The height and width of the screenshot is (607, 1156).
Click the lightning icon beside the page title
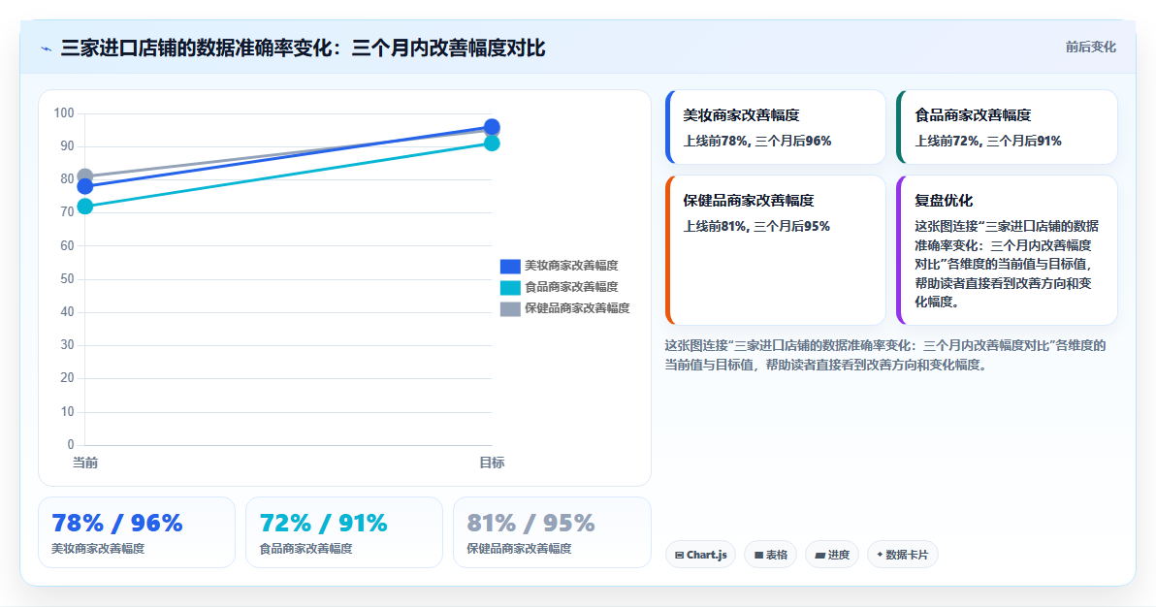[46, 48]
